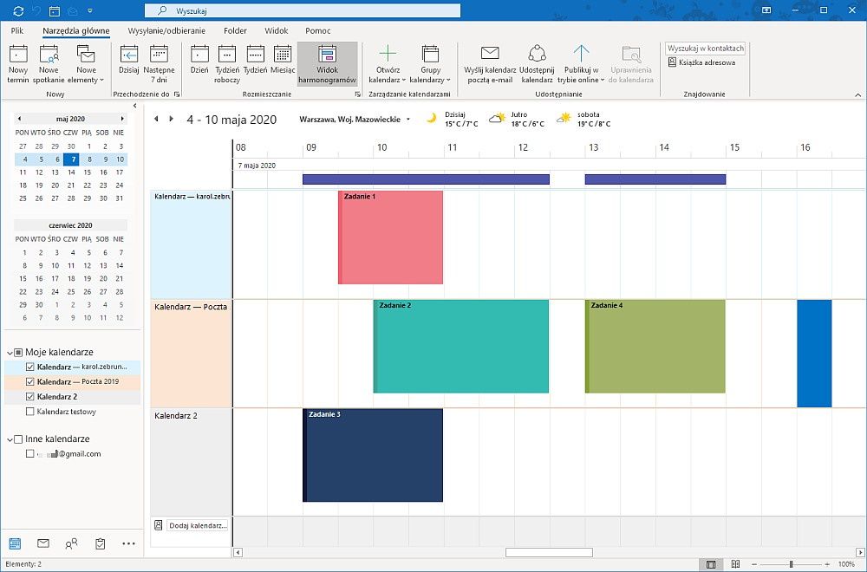Image resolution: width=867 pixels, height=572 pixels.
Task: Switch to Tasks in navigation bar
Action: [x=100, y=543]
